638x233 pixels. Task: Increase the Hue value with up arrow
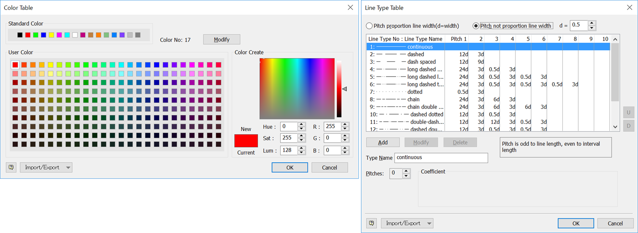[302, 124]
